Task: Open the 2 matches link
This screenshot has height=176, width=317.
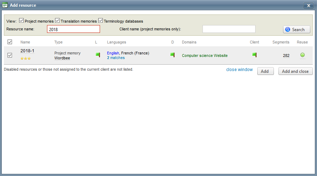Action: (116, 58)
